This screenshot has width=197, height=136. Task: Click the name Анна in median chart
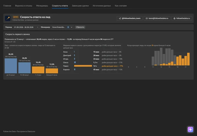coord(65,52)
